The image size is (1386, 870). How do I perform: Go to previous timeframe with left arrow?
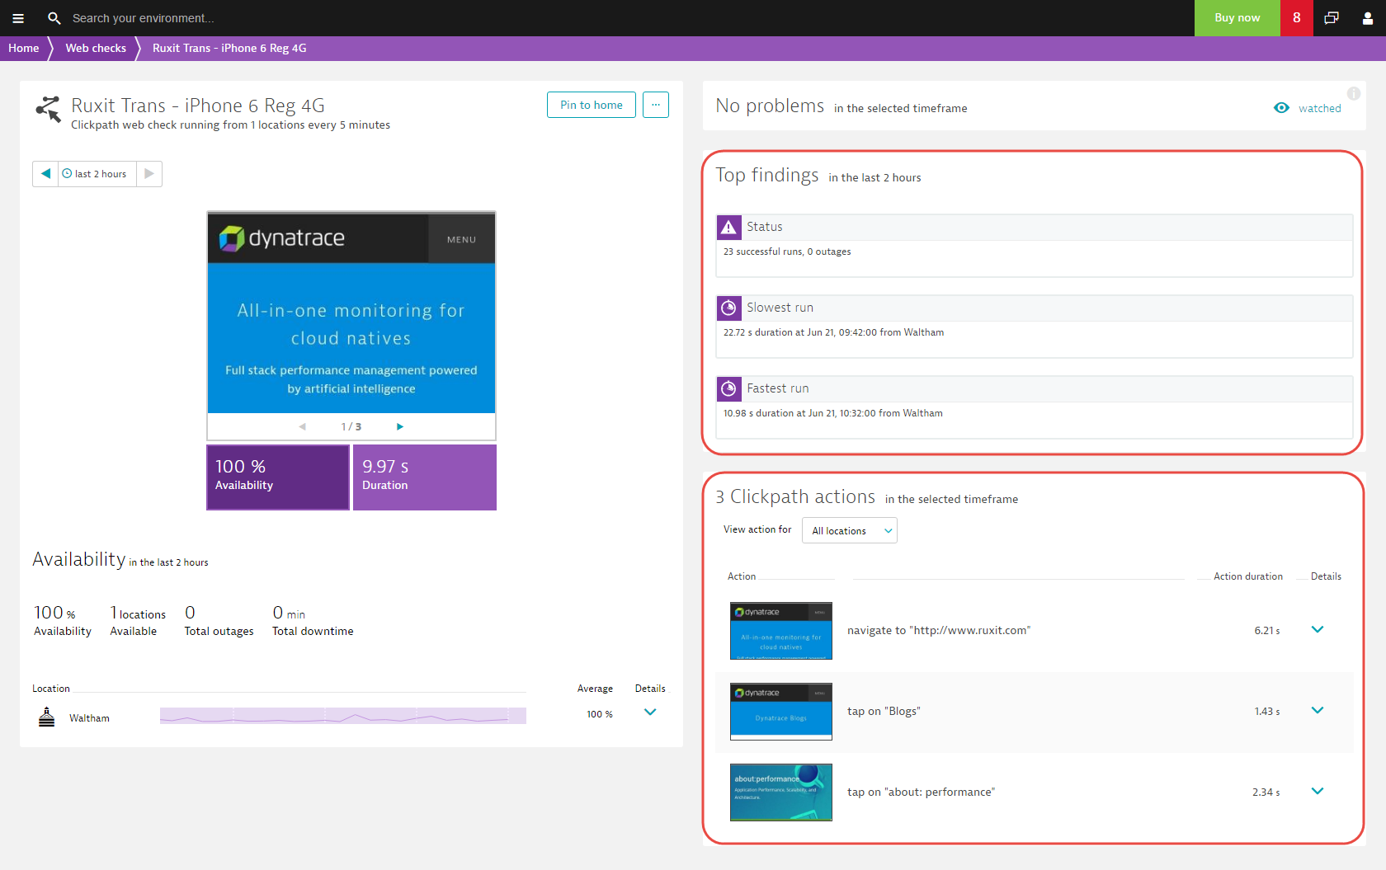pos(45,173)
